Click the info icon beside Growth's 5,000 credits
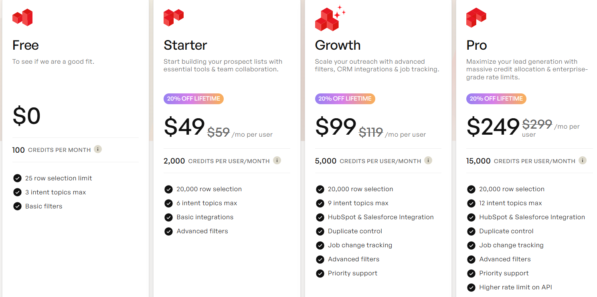Viewport: 597px width, 297px height. 428,160
